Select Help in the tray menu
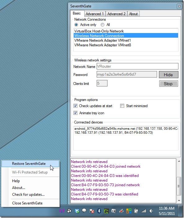This screenshot has height=218, width=184. pos(30,181)
